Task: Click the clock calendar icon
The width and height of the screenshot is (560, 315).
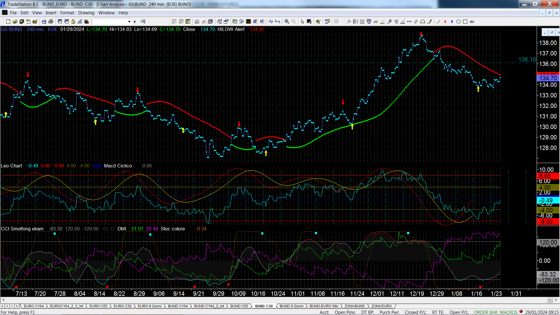Action: (x=235, y=22)
